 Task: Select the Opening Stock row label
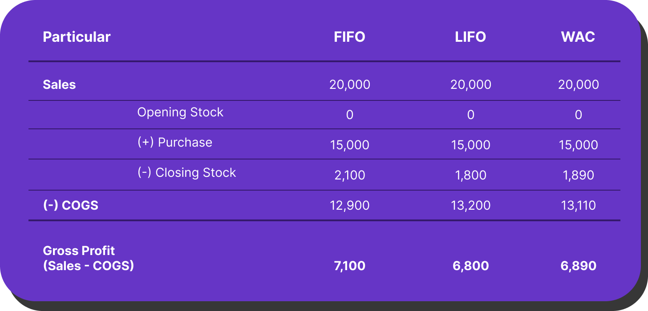point(180,112)
